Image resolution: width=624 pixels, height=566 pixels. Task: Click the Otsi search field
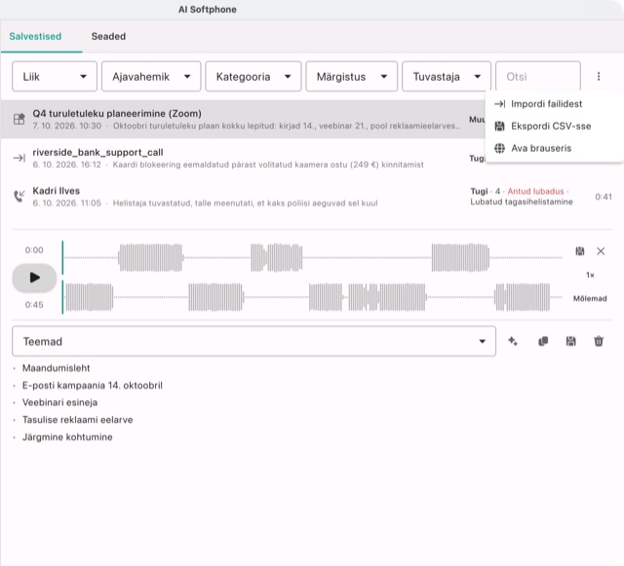tap(538, 76)
